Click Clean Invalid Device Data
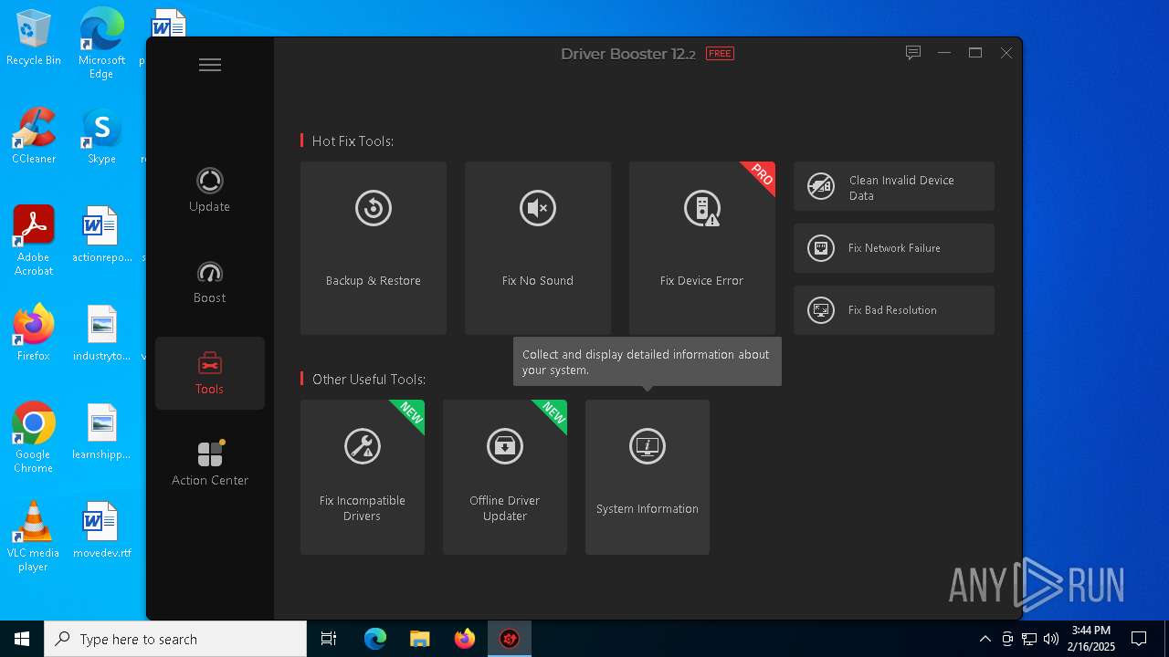Screen dimensions: 1169x657 (894, 187)
